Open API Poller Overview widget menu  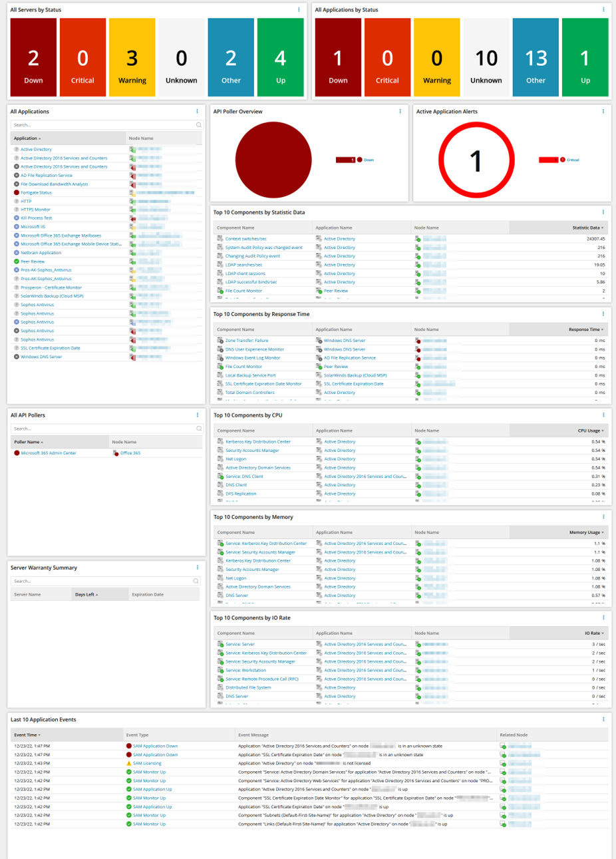tap(400, 112)
